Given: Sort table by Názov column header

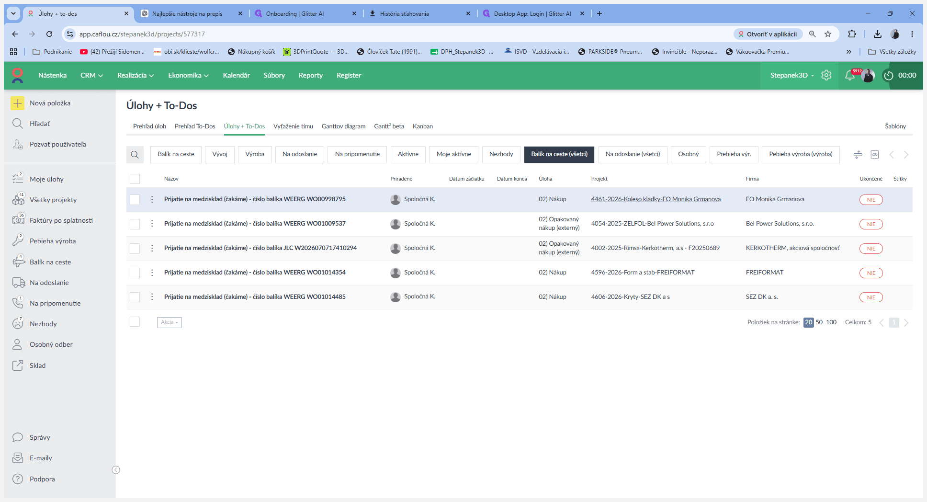Looking at the screenshot, I should (171, 179).
